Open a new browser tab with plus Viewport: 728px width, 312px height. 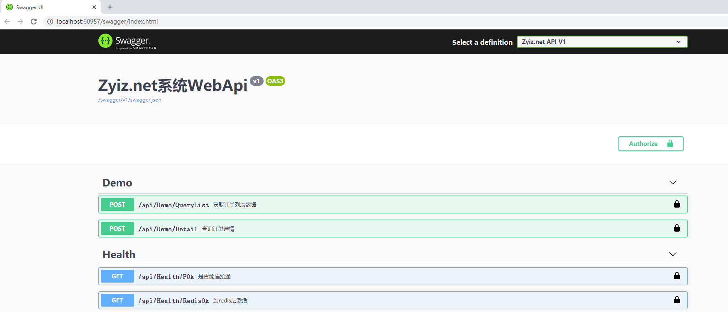pyautogui.click(x=110, y=7)
